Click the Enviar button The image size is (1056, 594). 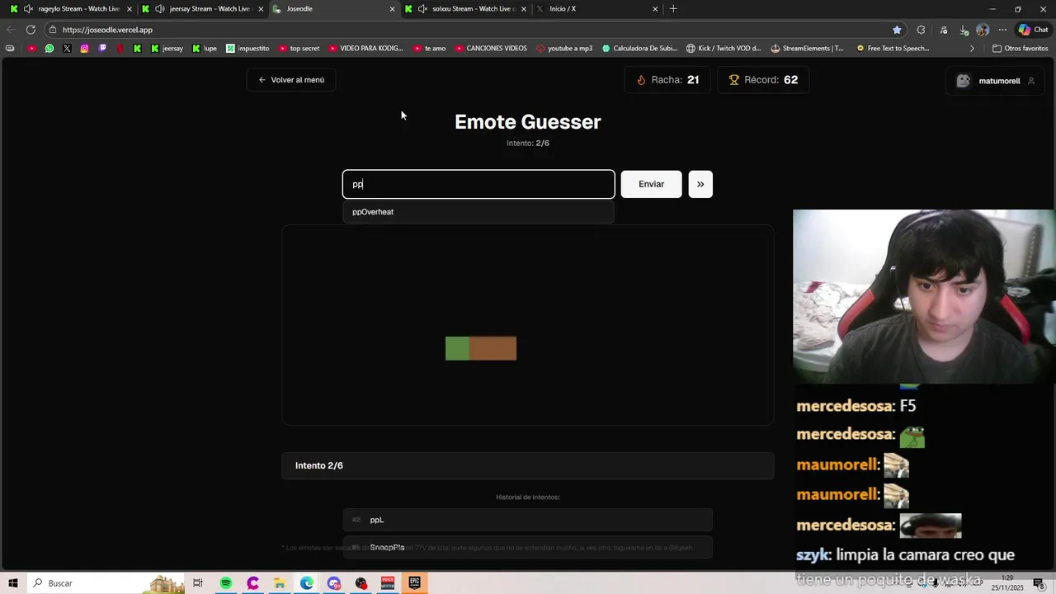(x=651, y=184)
